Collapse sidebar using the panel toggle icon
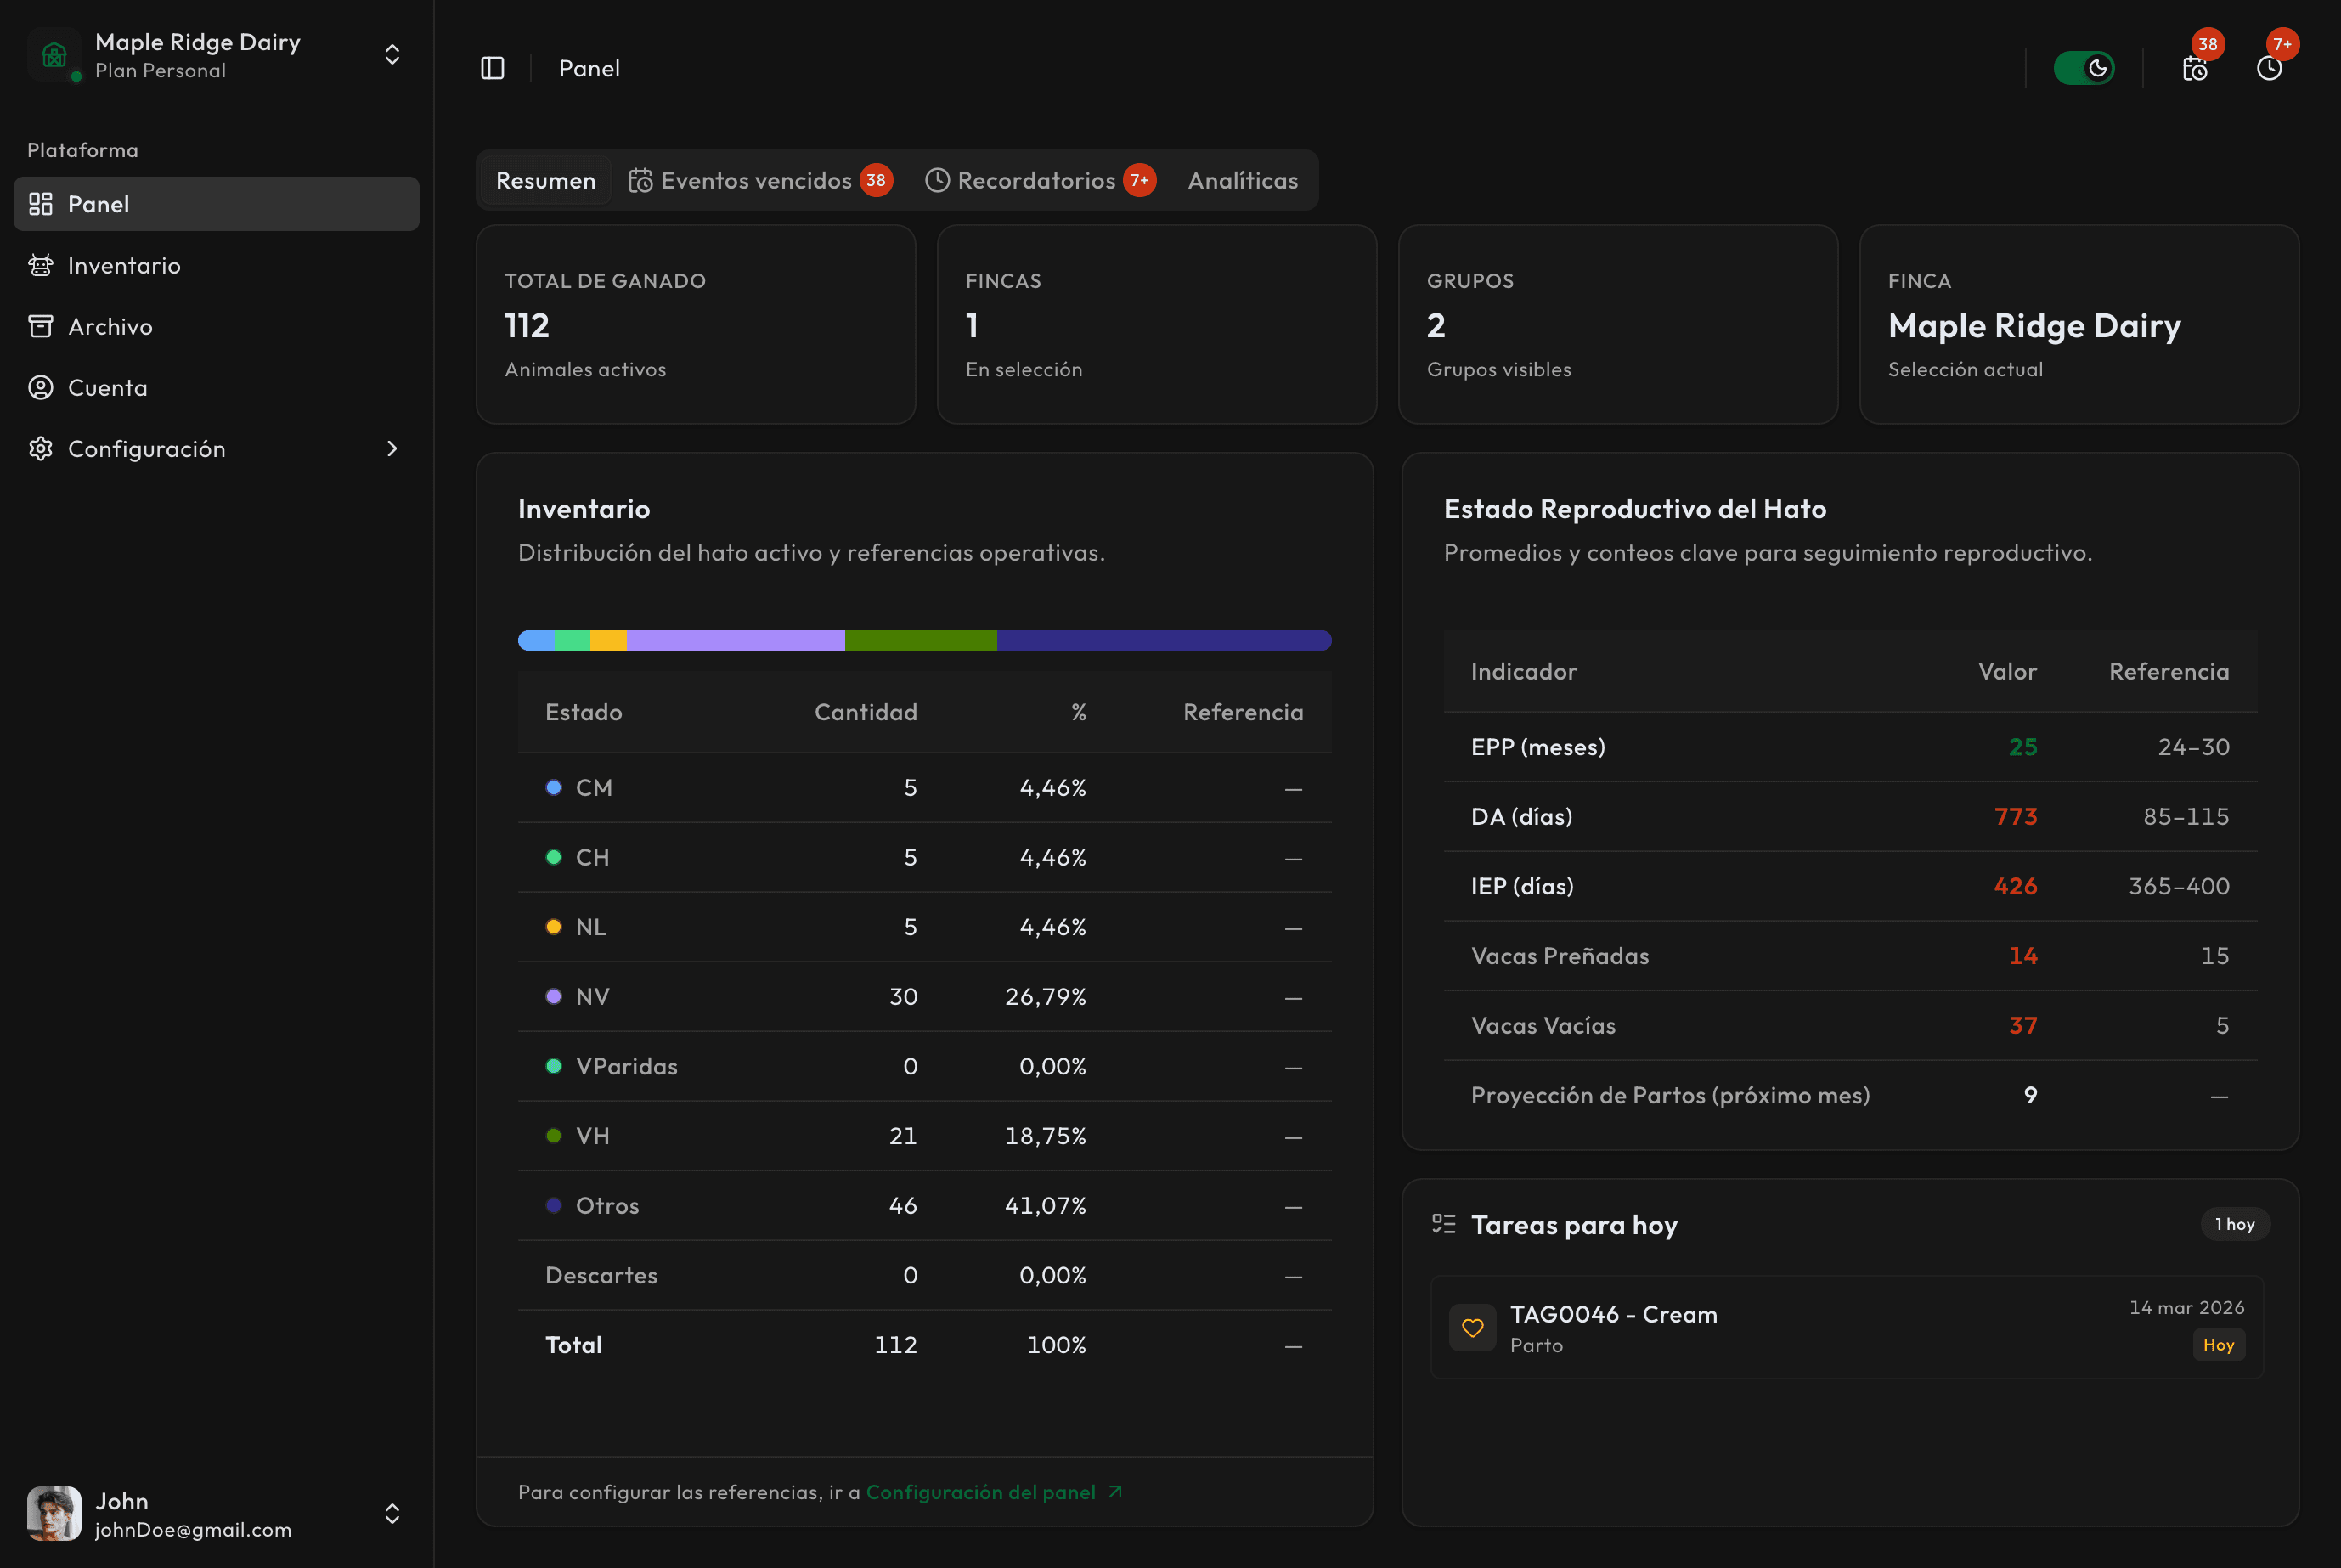 492,68
